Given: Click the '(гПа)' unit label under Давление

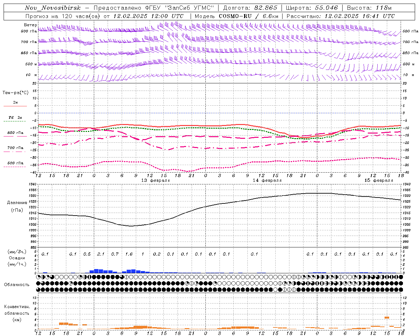Looking at the screenshot, I should point(17,210).
